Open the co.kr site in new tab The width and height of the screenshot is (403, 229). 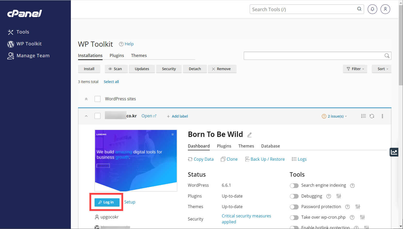click(149, 116)
